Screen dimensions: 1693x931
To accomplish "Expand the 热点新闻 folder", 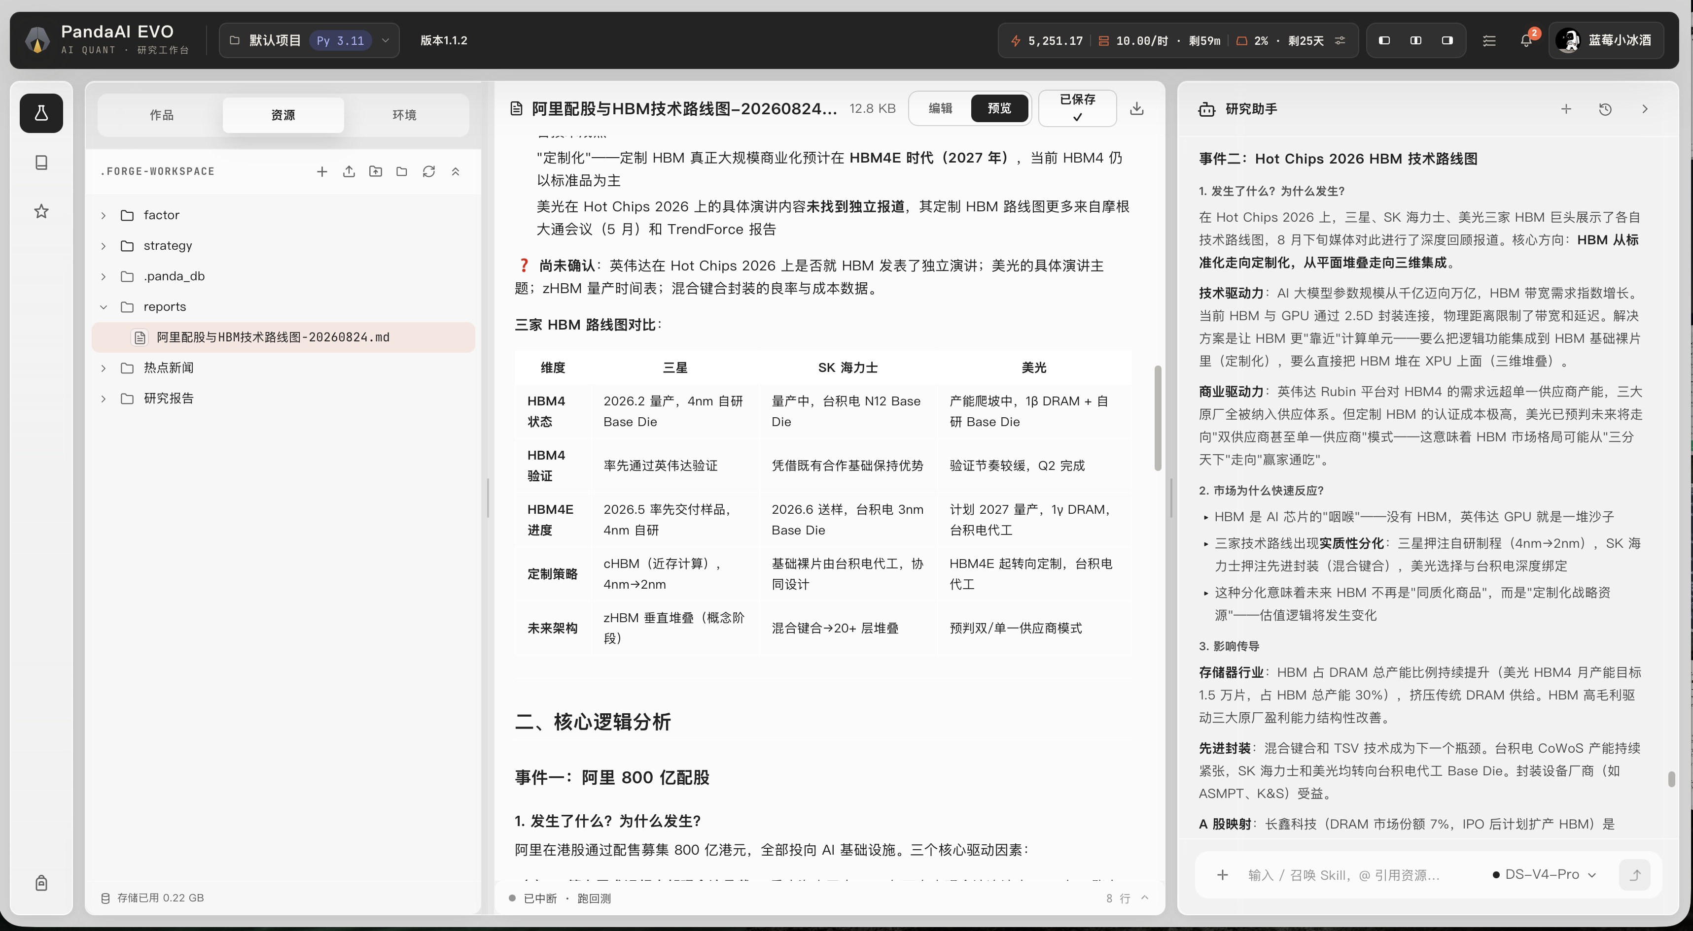I will [x=103, y=367].
